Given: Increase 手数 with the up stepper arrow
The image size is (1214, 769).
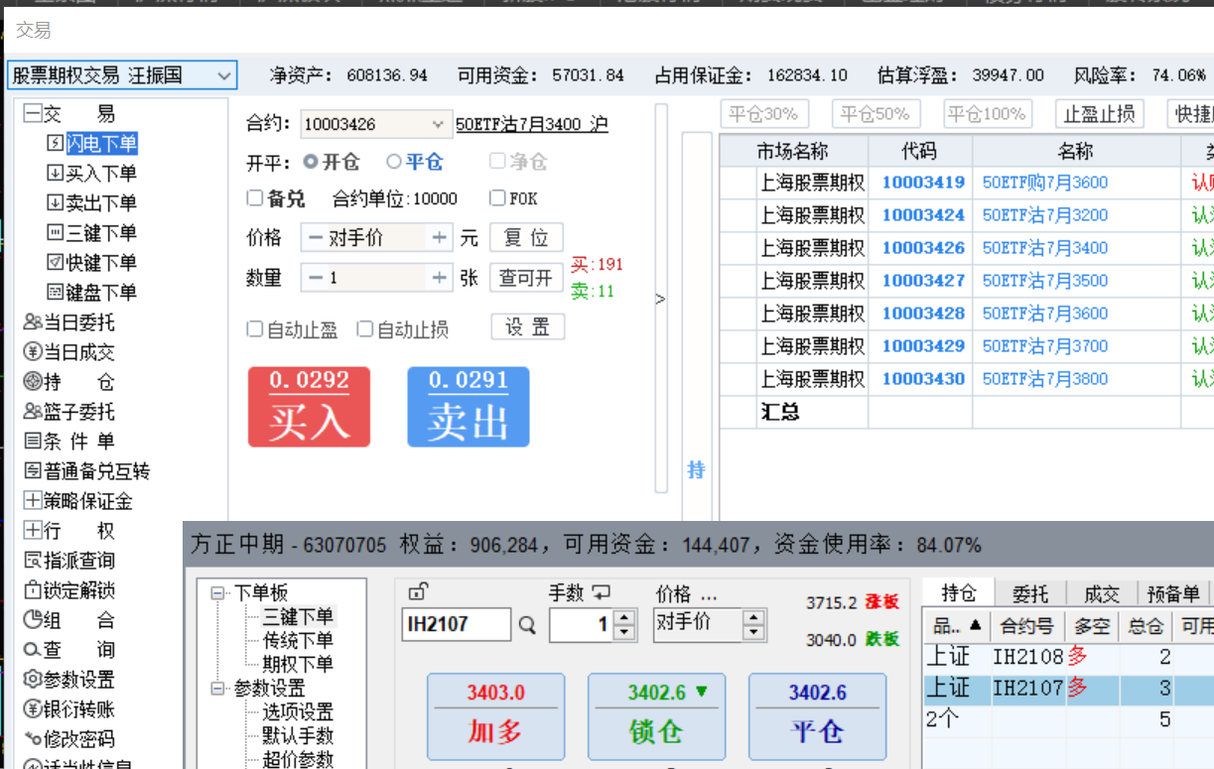Looking at the screenshot, I should [624, 618].
